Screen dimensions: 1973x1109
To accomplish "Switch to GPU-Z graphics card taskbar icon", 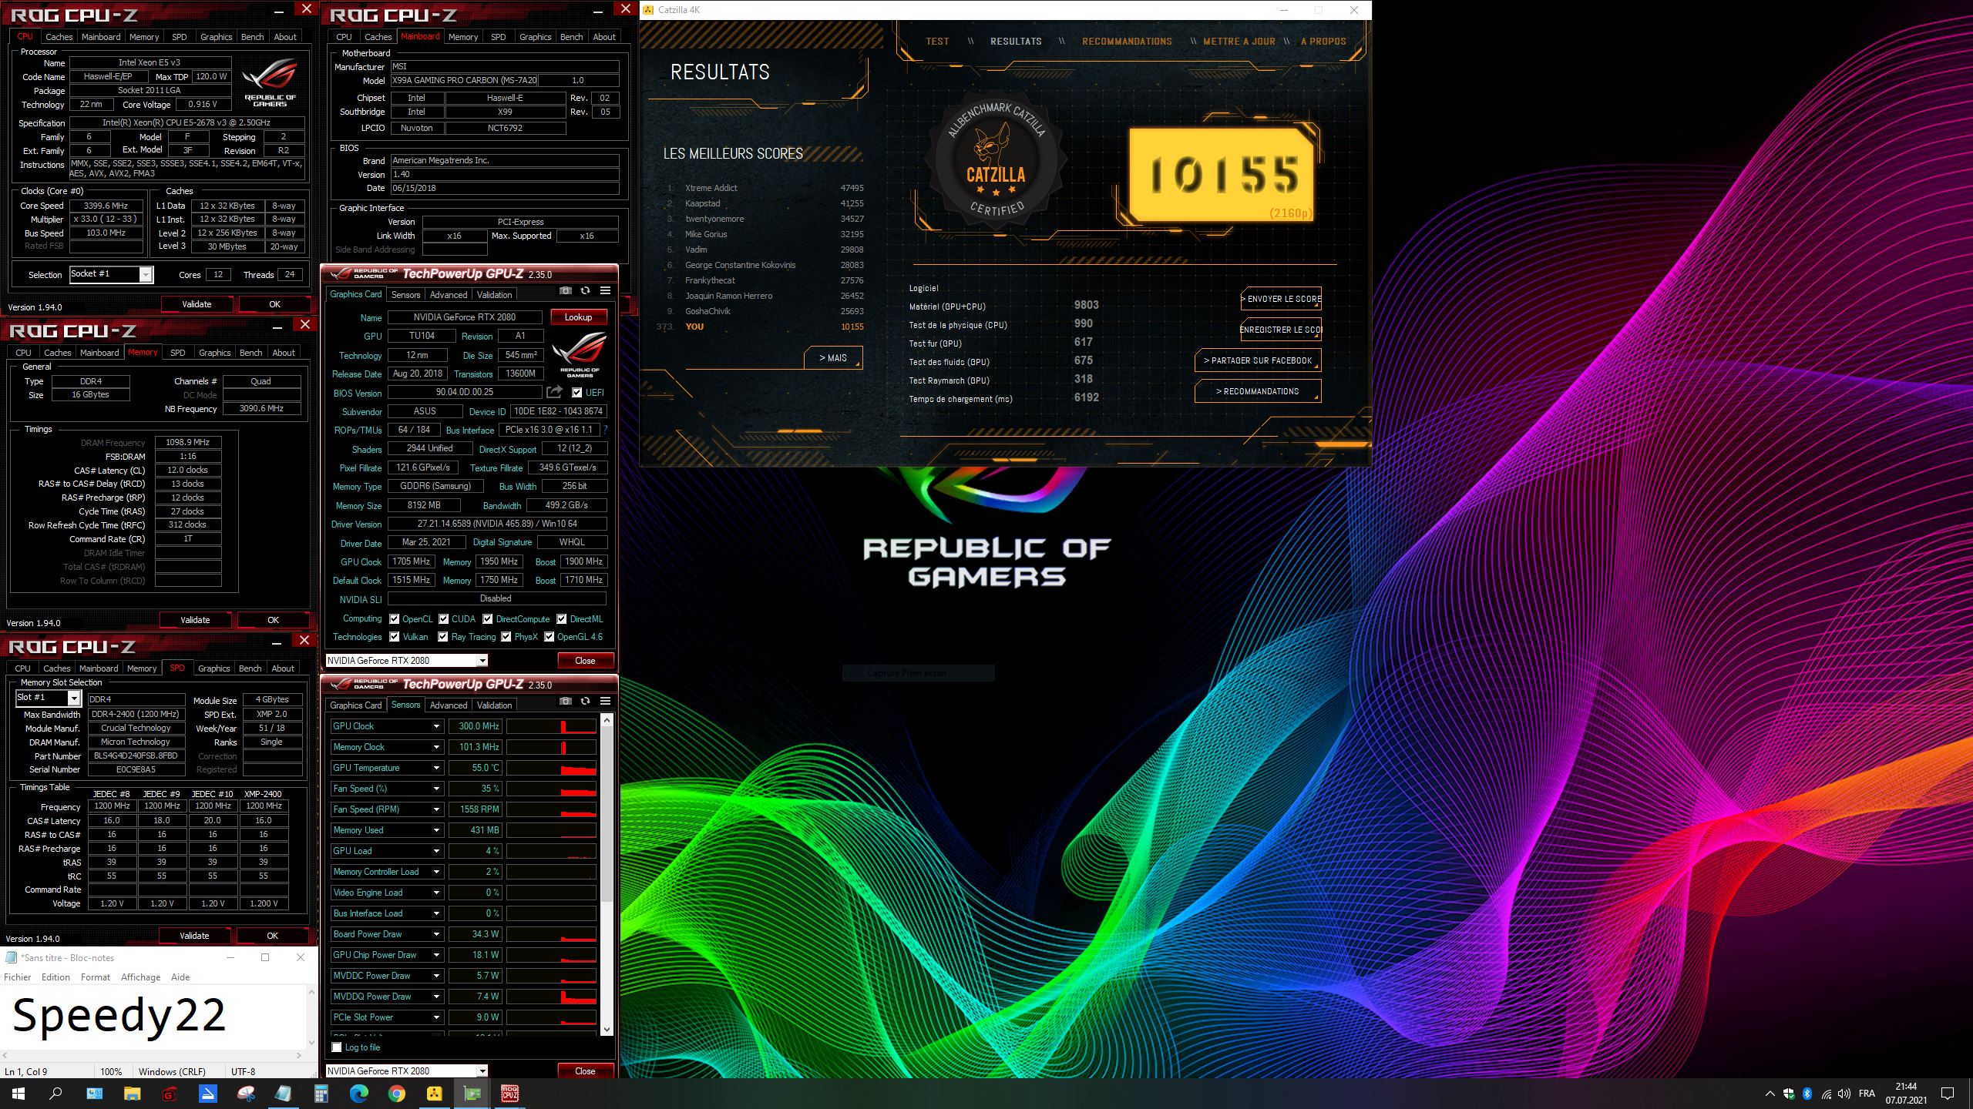I will 472,1094.
